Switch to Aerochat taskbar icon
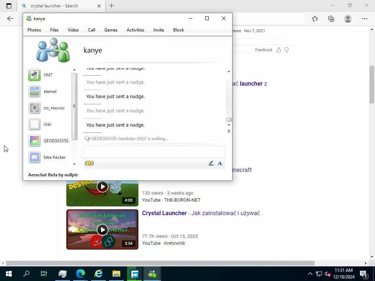The width and height of the screenshot is (375, 281). coord(152,274)
